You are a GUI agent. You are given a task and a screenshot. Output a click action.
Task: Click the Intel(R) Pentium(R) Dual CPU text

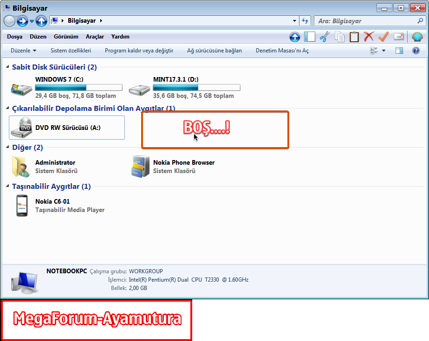point(188,280)
